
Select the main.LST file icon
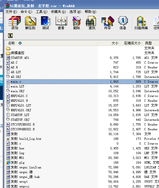coord(8,86)
